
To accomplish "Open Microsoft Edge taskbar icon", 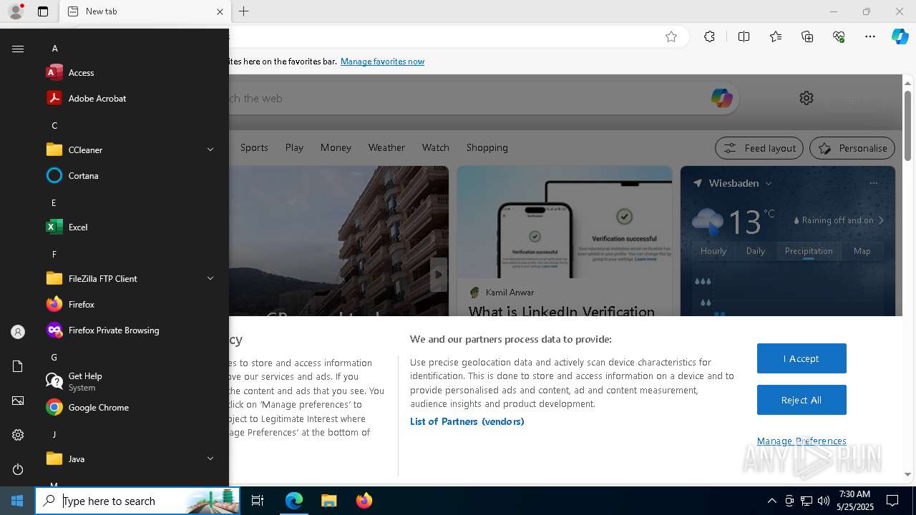I will pos(294,501).
